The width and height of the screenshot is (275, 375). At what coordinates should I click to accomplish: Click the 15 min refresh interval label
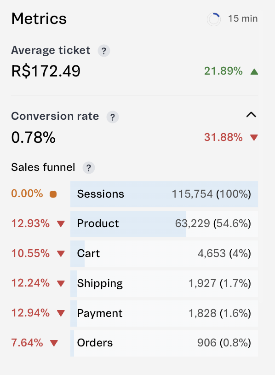tap(243, 18)
